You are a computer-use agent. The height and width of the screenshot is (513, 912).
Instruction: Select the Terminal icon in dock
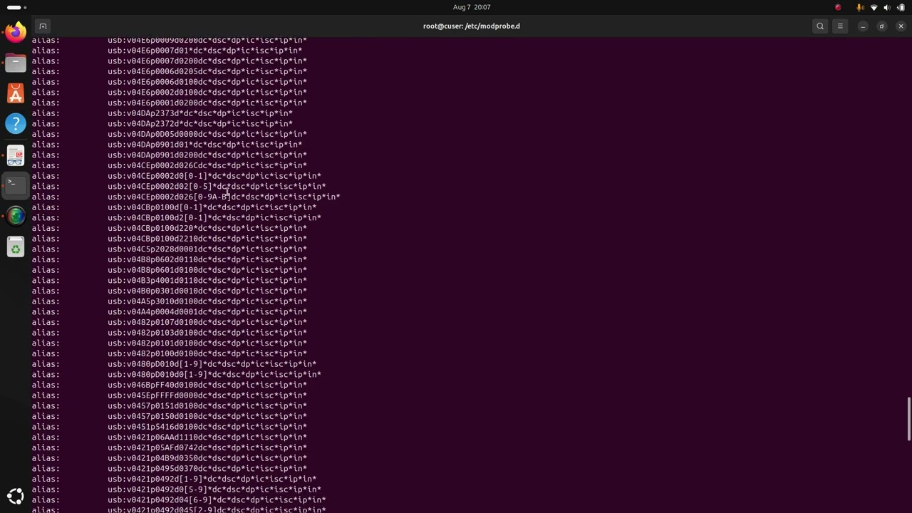tap(16, 185)
